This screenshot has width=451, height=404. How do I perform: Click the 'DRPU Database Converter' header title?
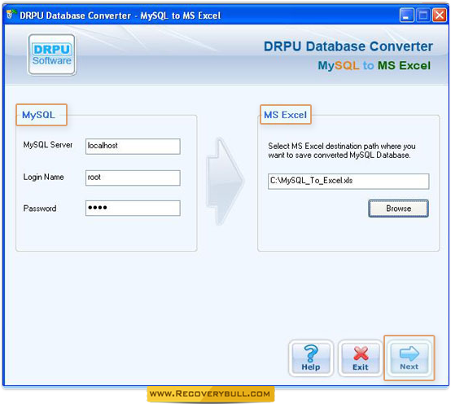tap(348, 46)
